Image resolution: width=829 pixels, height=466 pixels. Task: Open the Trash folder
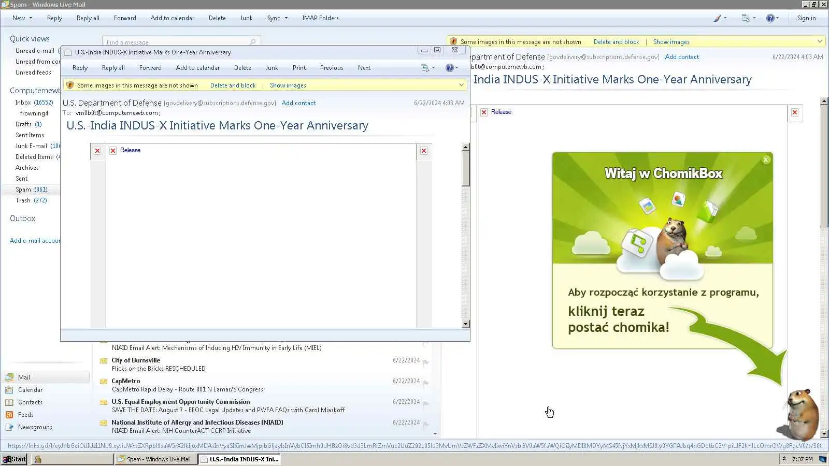31,200
